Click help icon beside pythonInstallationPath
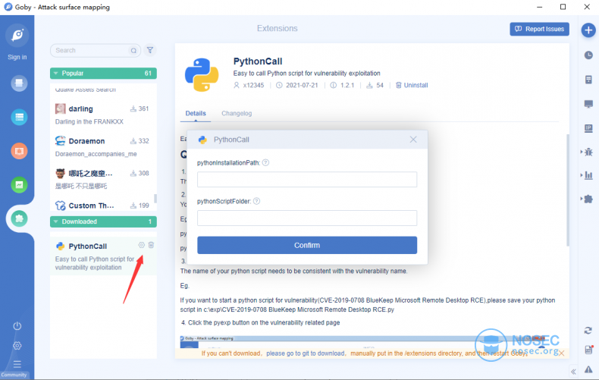599x380 pixels. pyautogui.click(x=266, y=162)
